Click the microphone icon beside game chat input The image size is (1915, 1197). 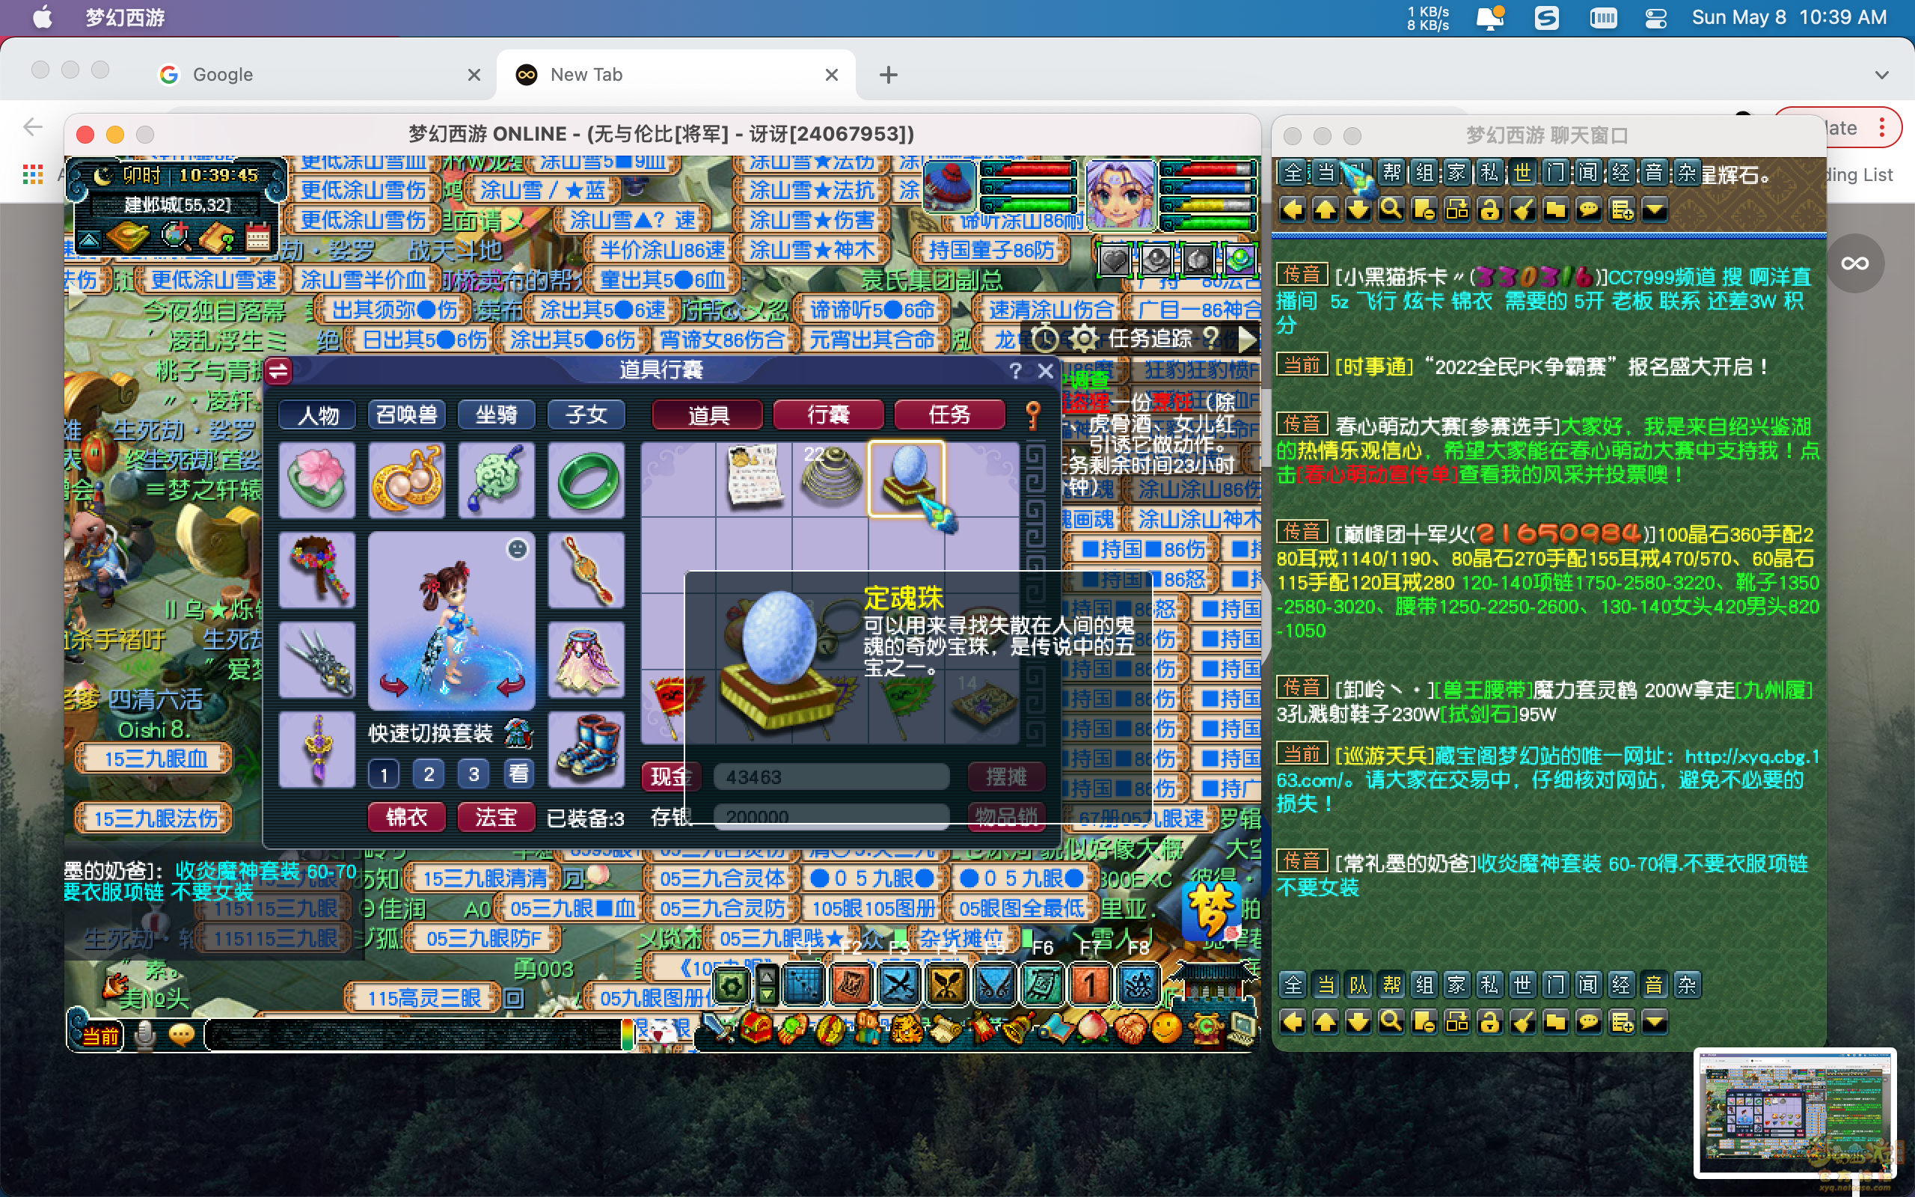pos(145,1035)
